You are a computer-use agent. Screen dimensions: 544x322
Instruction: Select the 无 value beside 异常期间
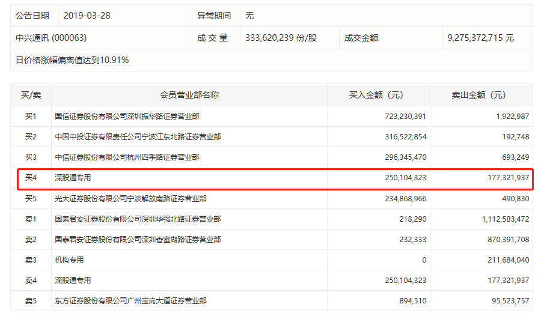click(249, 16)
